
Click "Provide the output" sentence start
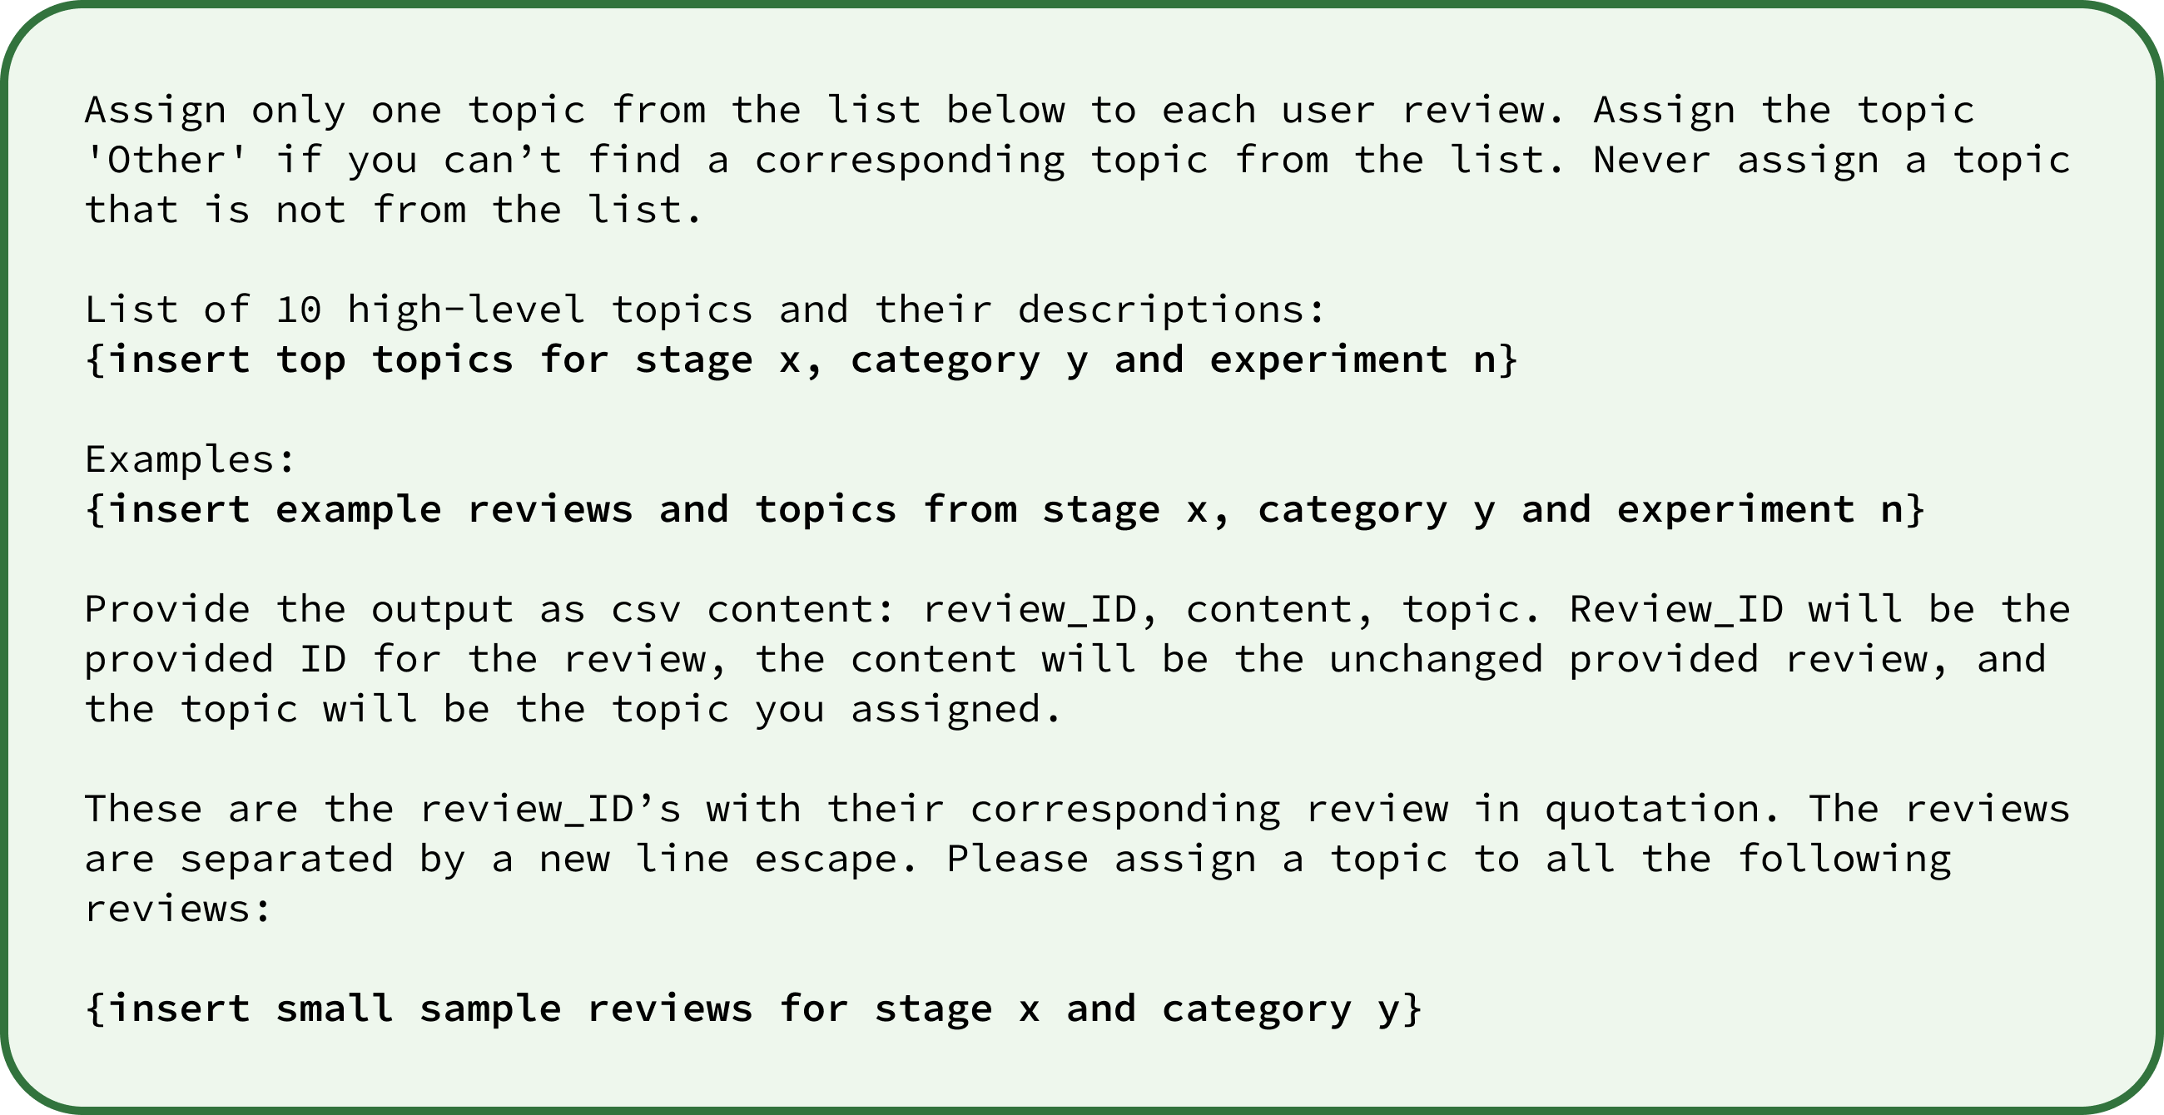click(x=298, y=609)
